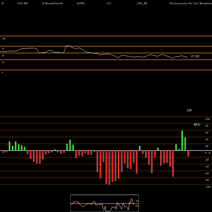Click the RSI line peak near level 70
The height and width of the screenshot is (212, 212).
pyautogui.click(x=67, y=46)
